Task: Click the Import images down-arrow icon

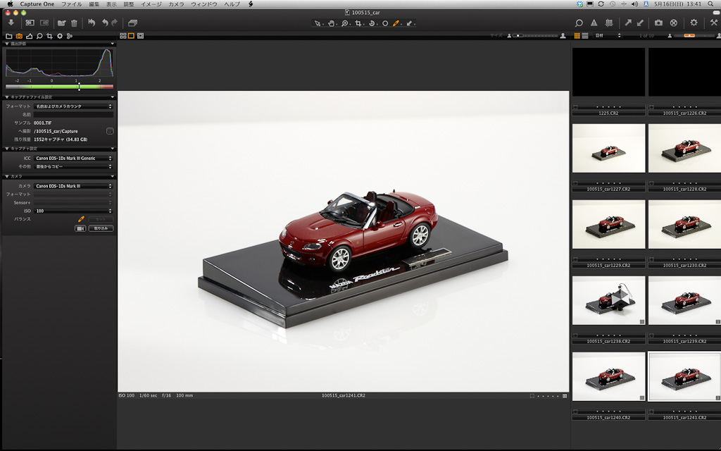Action: coord(11,23)
